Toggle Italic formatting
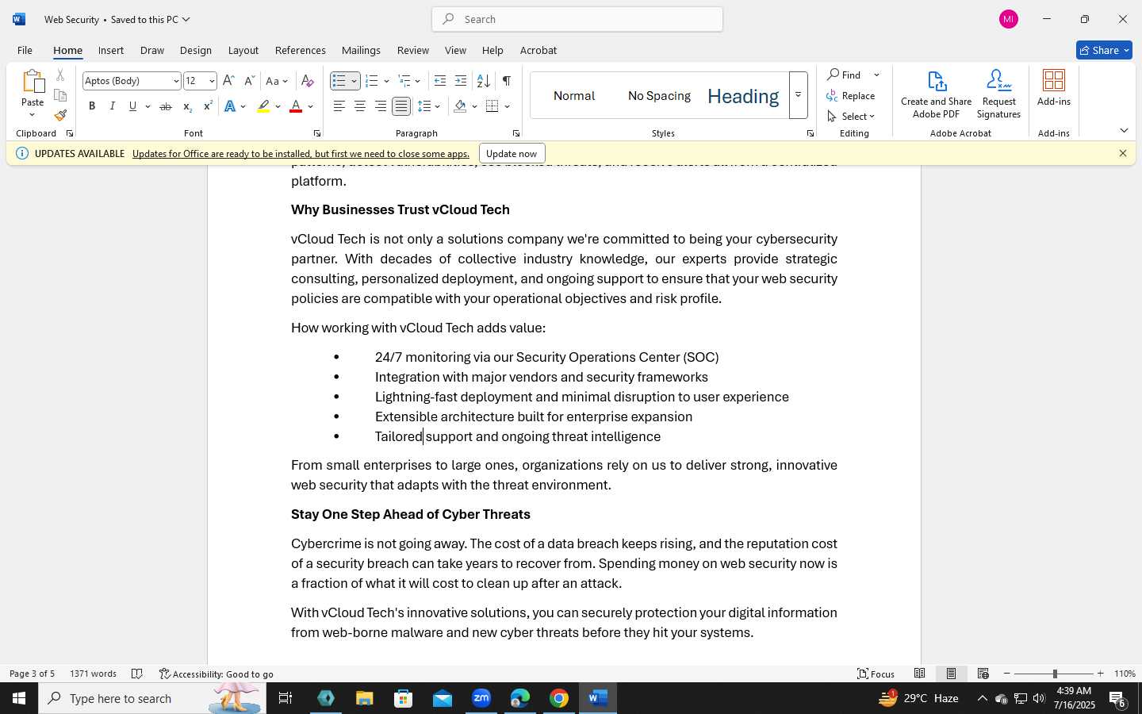1142x714 pixels. click(113, 106)
